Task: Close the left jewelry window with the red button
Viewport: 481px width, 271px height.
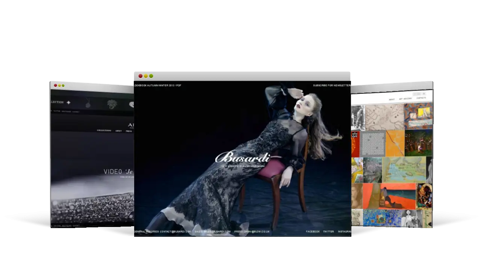Action: pyautogui.click(x=56, y=85)
